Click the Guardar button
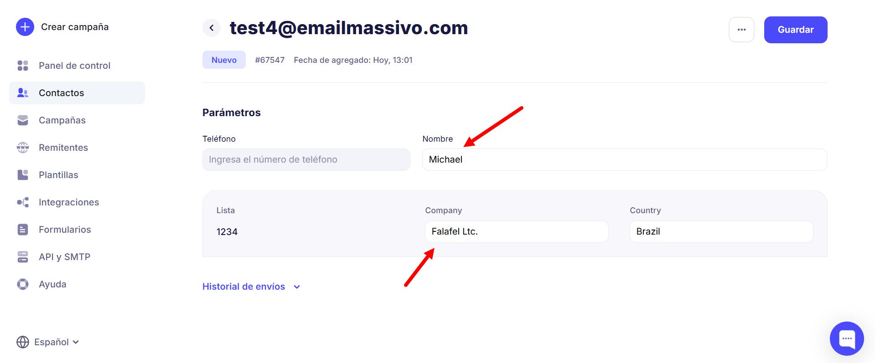This screenshot has height=363, width=875. [796, 30]
